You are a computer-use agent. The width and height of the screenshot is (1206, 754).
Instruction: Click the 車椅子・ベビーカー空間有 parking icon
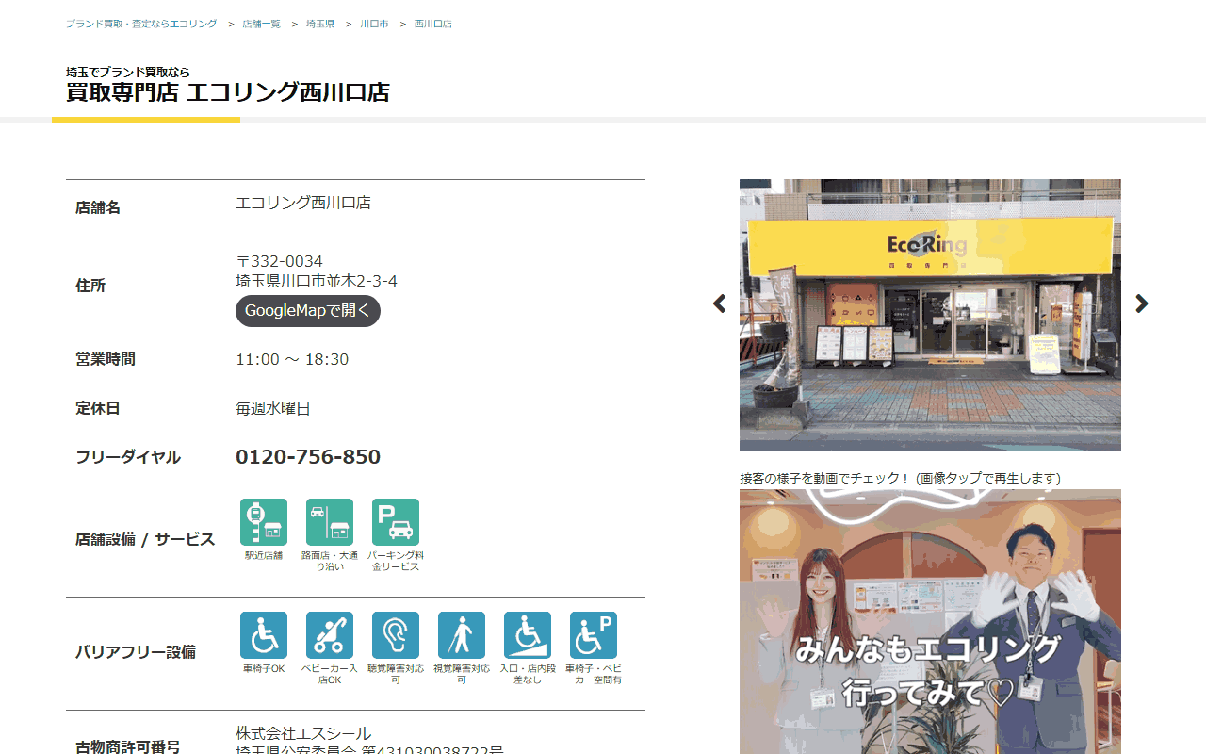click(594, 635)
